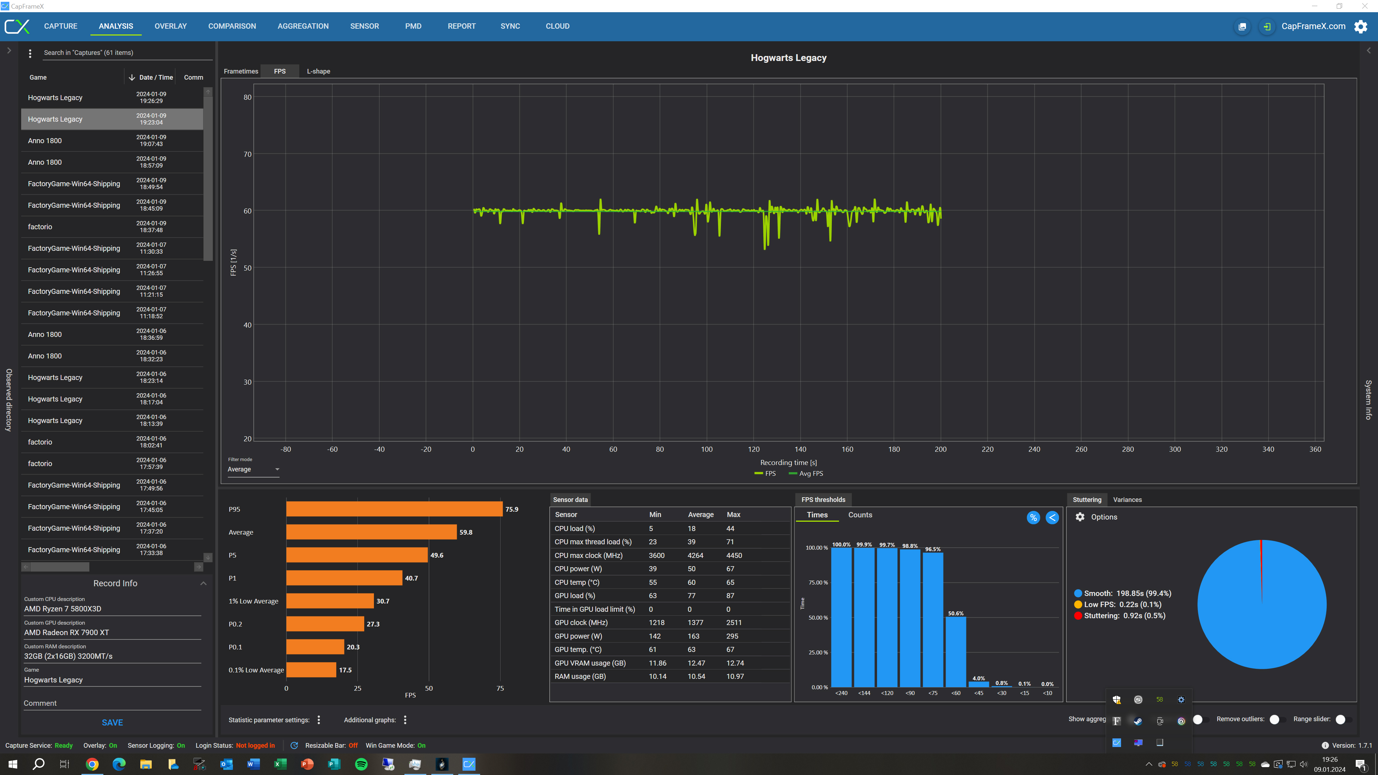Enable the Range slider switch

pyautogui.click(x=1343, y=719)
